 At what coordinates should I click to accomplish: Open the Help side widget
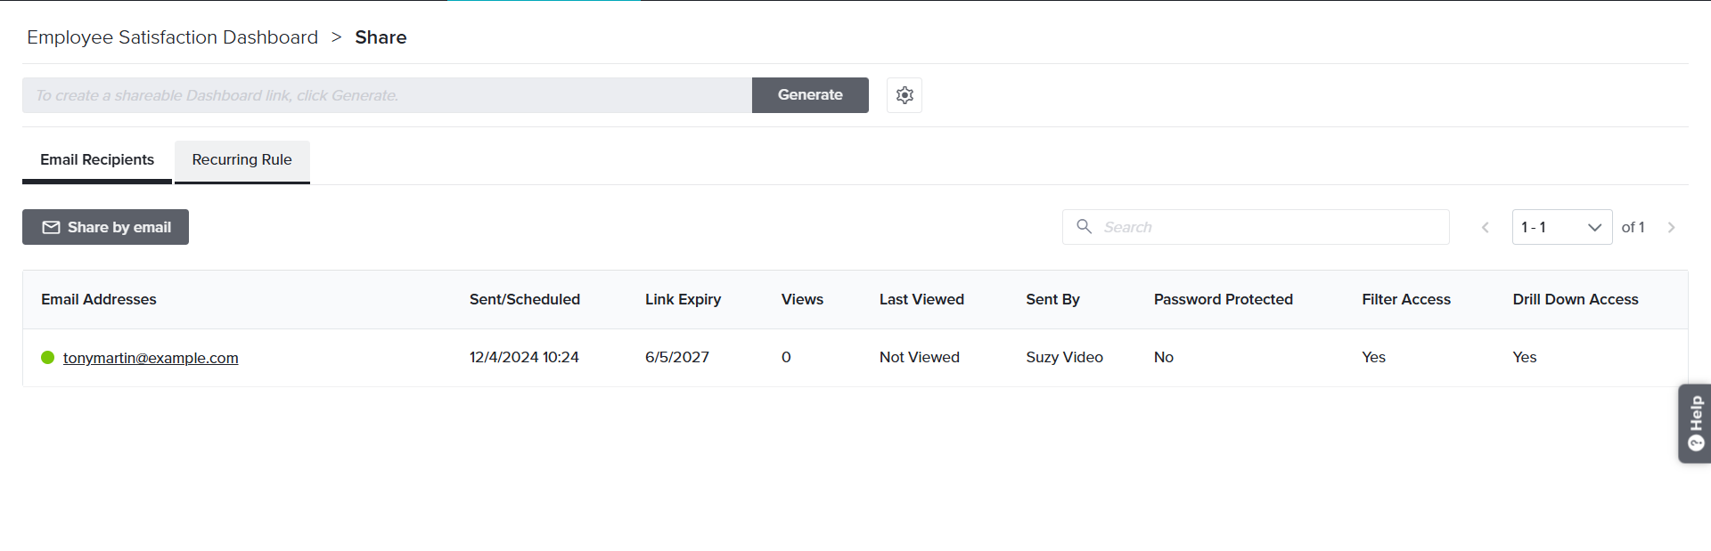coord(1695,424)
